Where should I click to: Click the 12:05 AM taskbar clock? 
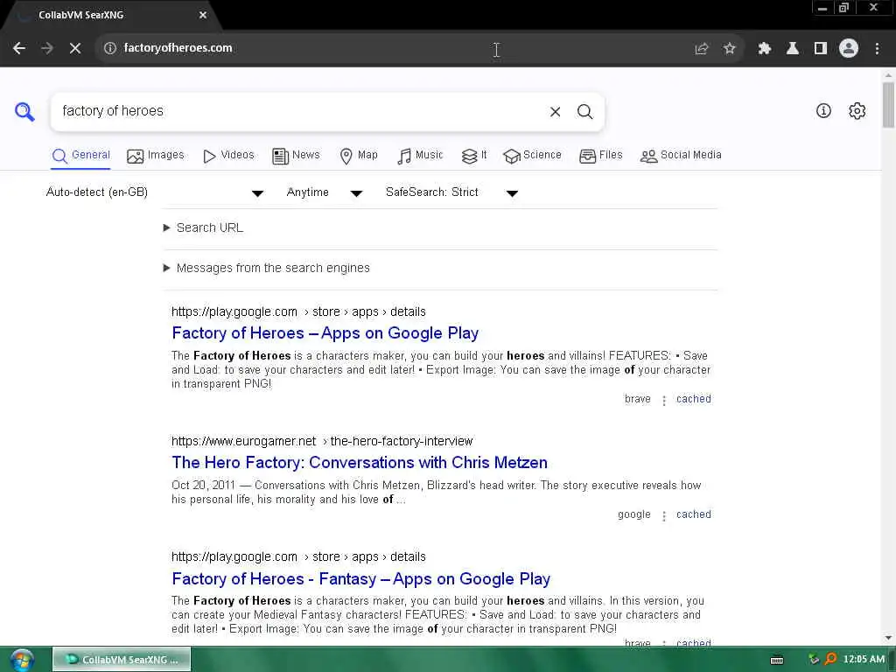pyautogui.click(x=864, y=659)
